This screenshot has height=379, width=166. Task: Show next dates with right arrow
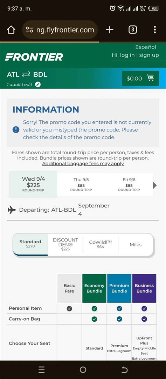pyautogui.click(x=155, y=185)
